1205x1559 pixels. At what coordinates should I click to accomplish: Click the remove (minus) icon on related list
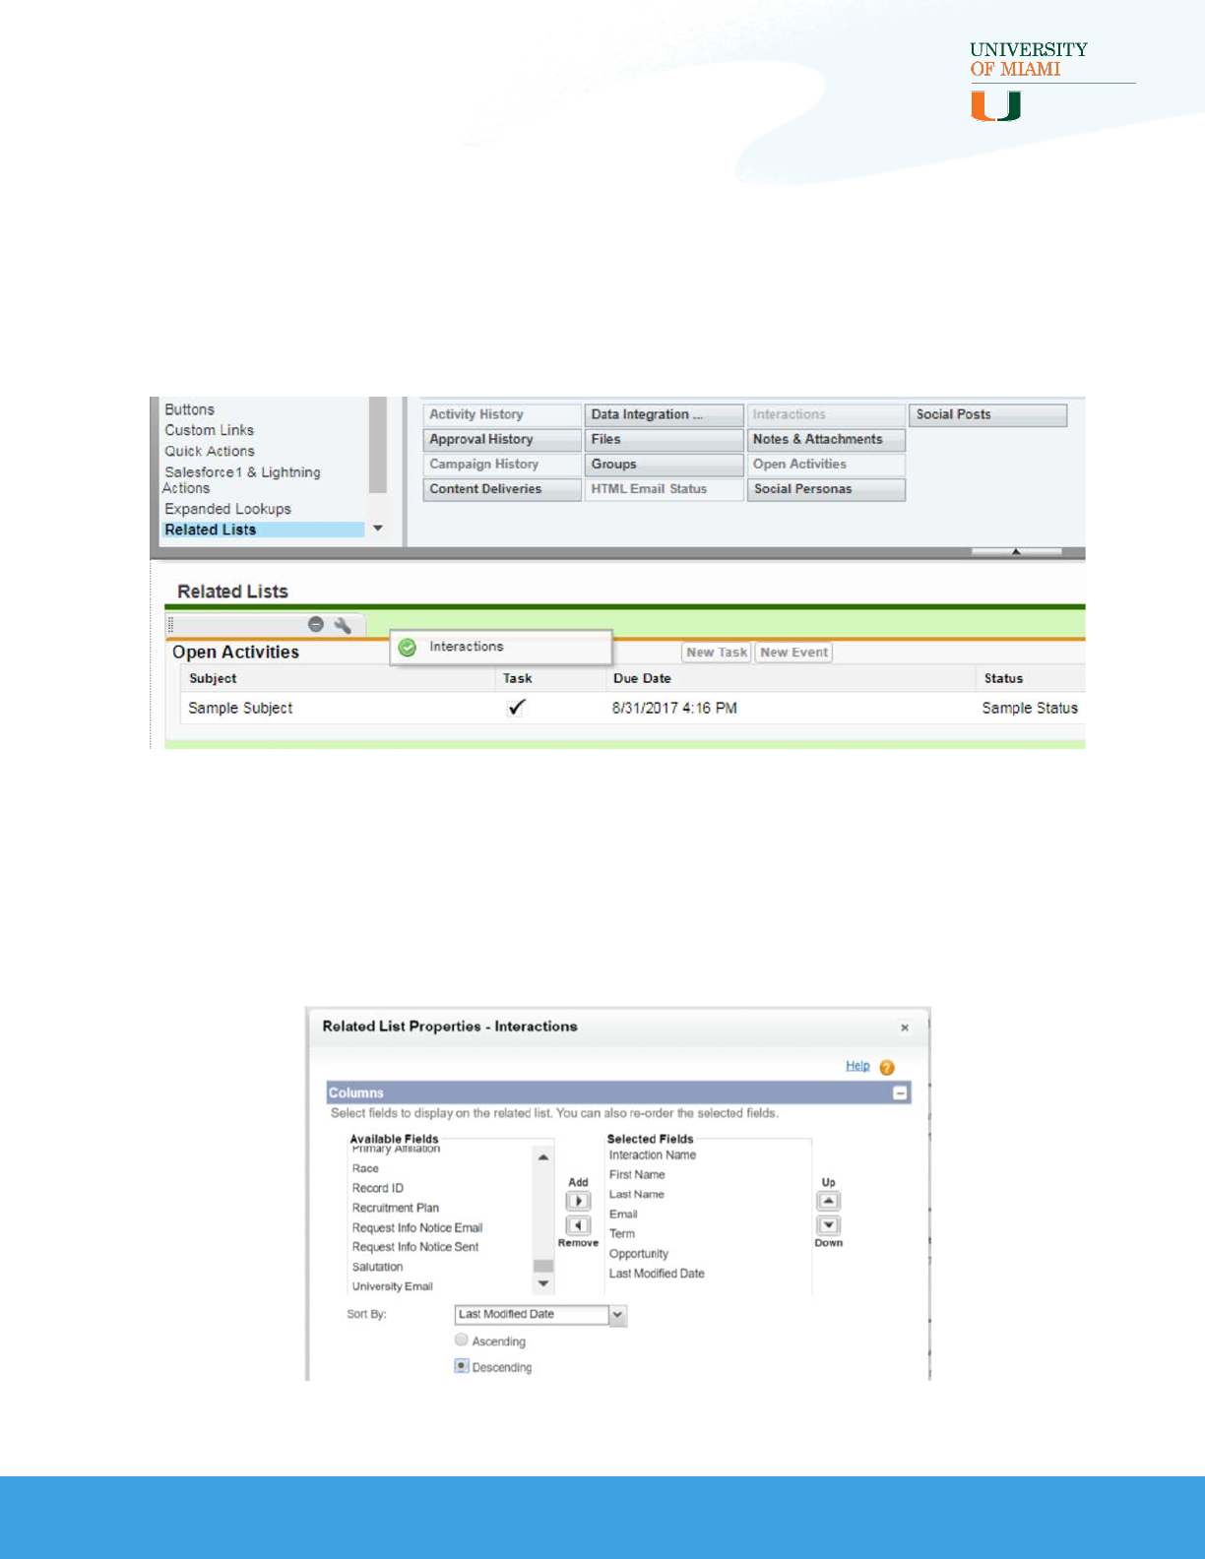click(x=316, y=624)
